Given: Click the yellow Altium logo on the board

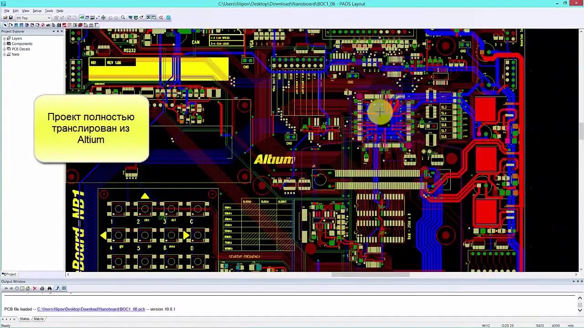Looking at the screenshot, I should [x=274, y=159].
